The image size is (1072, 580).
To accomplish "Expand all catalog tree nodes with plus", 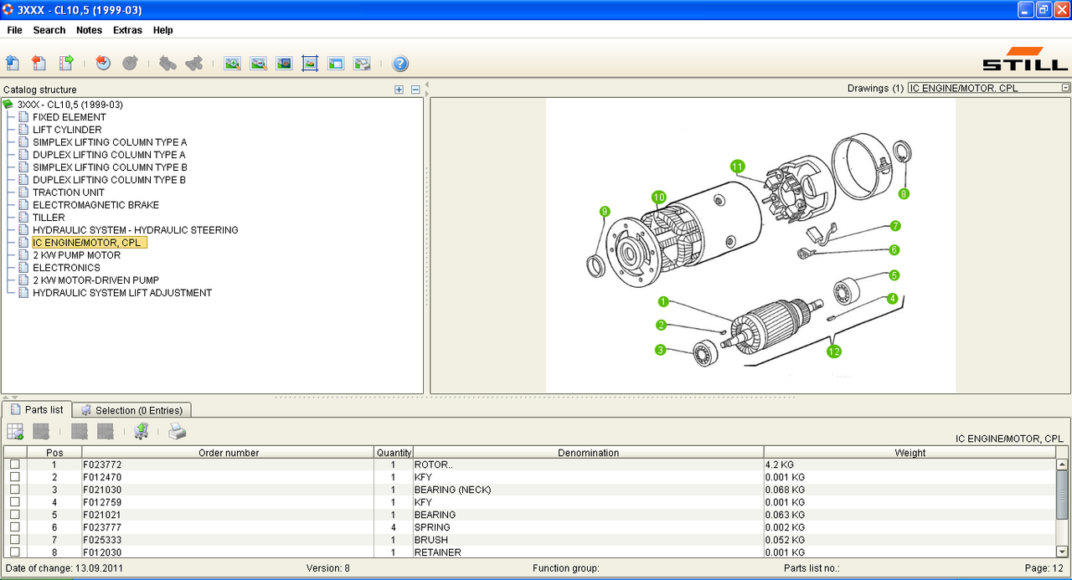I will (399, 90).
